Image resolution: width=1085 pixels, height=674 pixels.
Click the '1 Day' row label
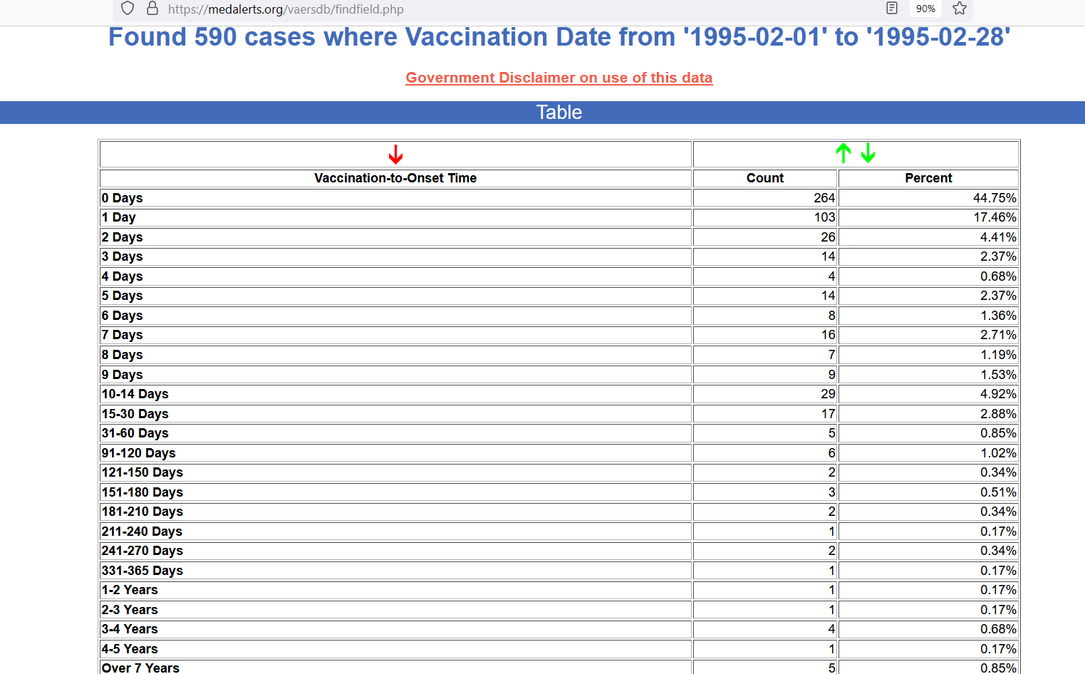[x=119, y=217]
